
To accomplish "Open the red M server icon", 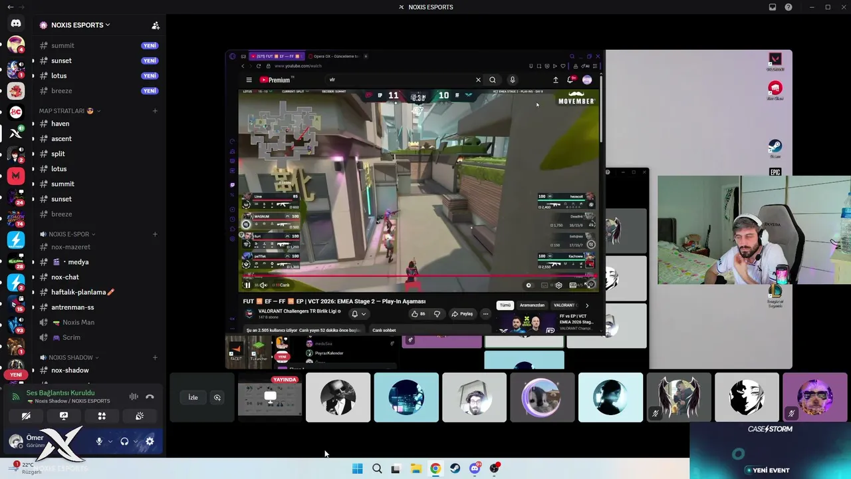I will (16, 176).
